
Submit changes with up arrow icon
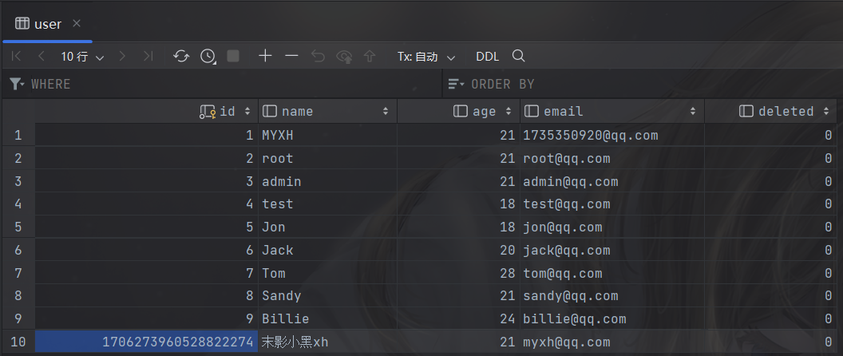click(x=370, y=57)
